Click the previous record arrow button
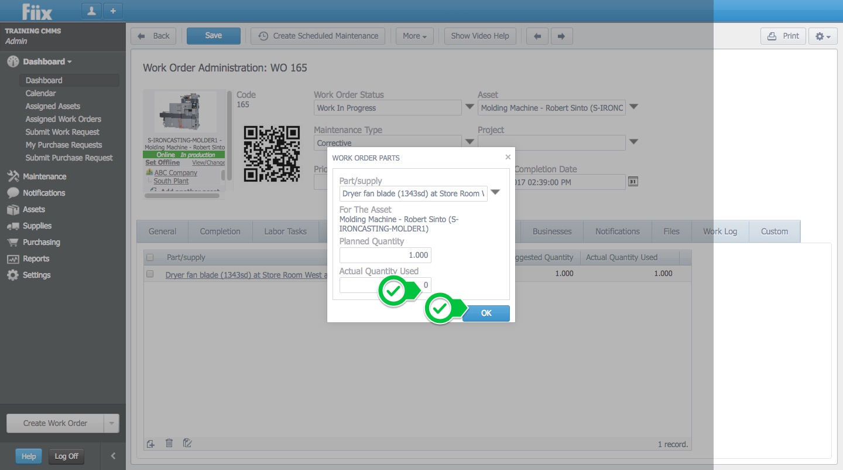 tap(537, 36)
